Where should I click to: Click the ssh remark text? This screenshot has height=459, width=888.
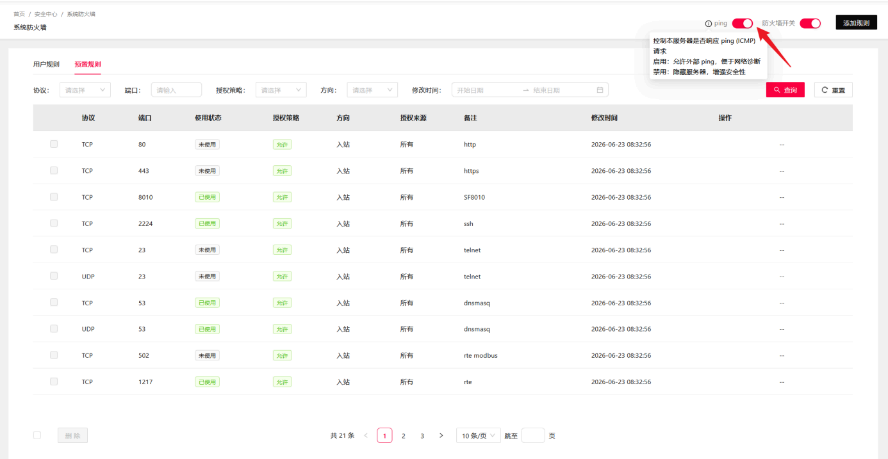(468, 223)
